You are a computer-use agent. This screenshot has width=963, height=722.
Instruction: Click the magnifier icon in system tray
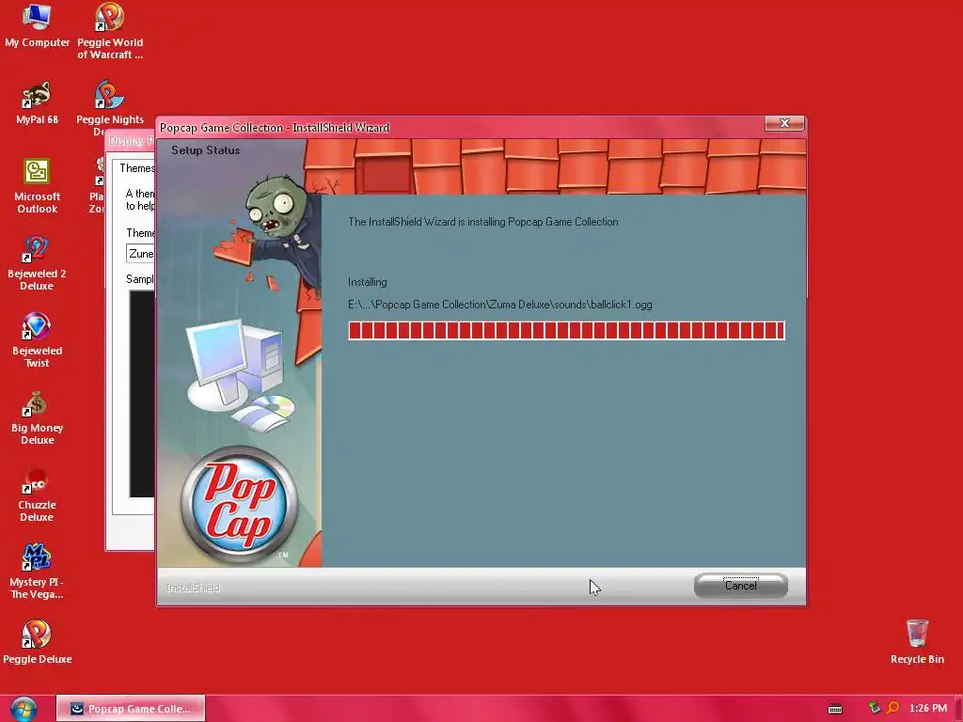coord(893,708)
